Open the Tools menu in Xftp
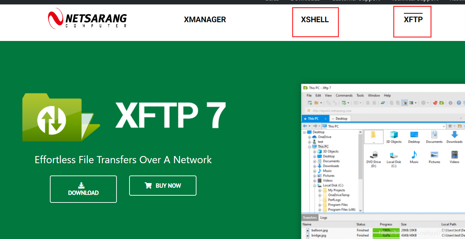Image resolution: width=465 pixels, height=239 pixels. tap(360, 96)
